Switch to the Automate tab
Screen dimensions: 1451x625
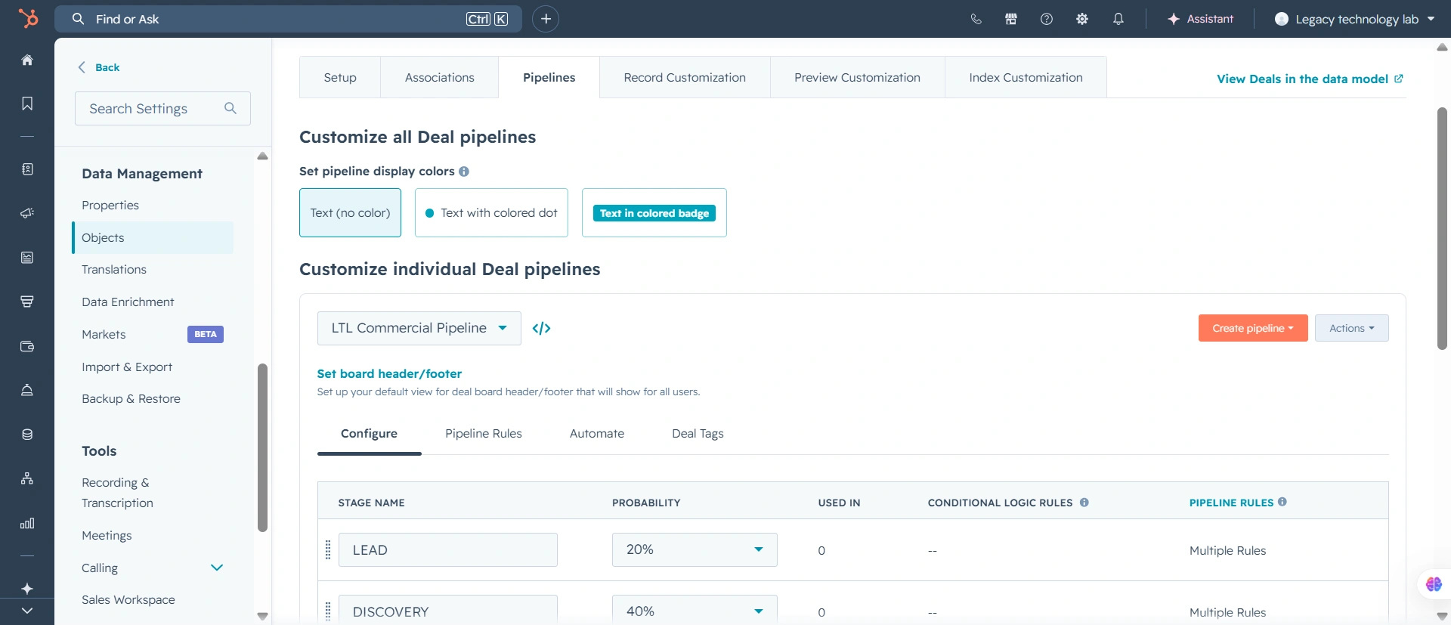(597, 434)
